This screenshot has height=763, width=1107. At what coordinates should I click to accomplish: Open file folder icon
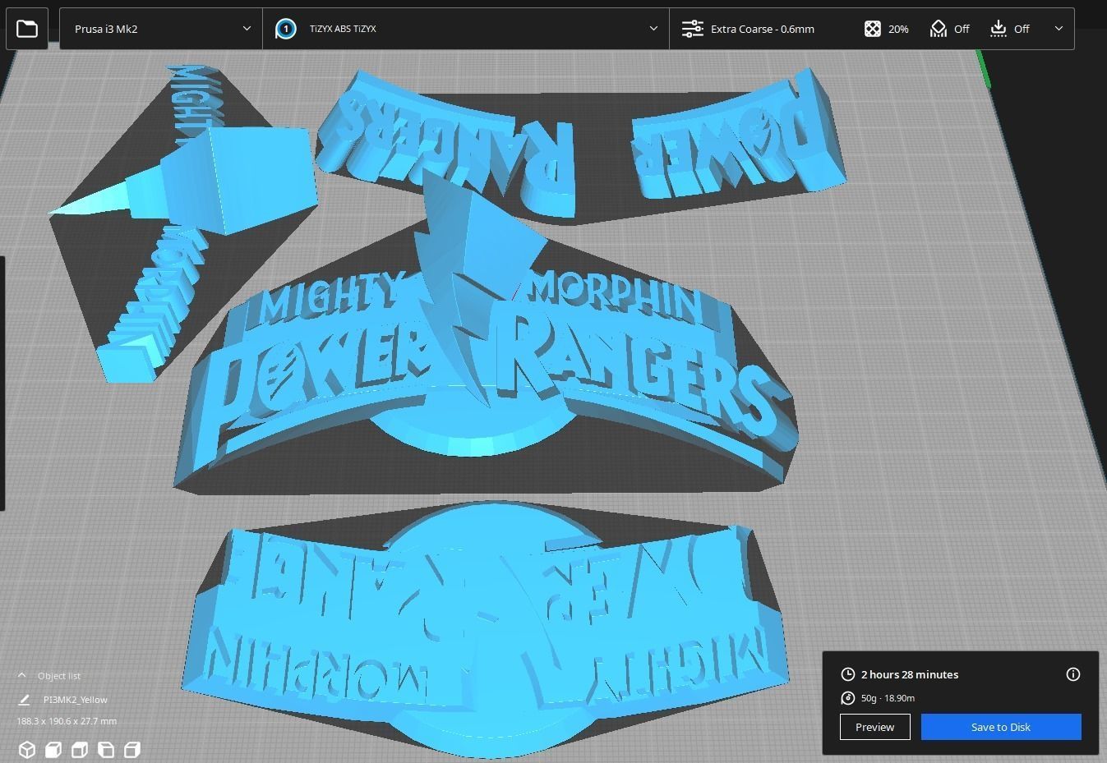pyautogui.click(x=27, y=29)
